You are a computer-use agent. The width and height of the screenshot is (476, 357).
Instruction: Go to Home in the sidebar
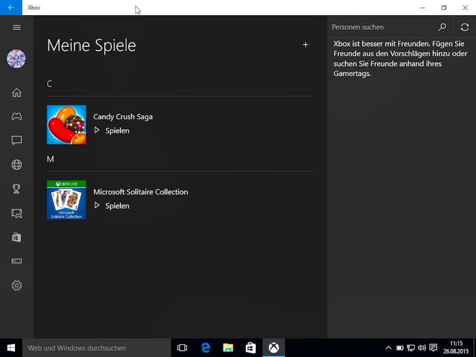pos(17,92)
